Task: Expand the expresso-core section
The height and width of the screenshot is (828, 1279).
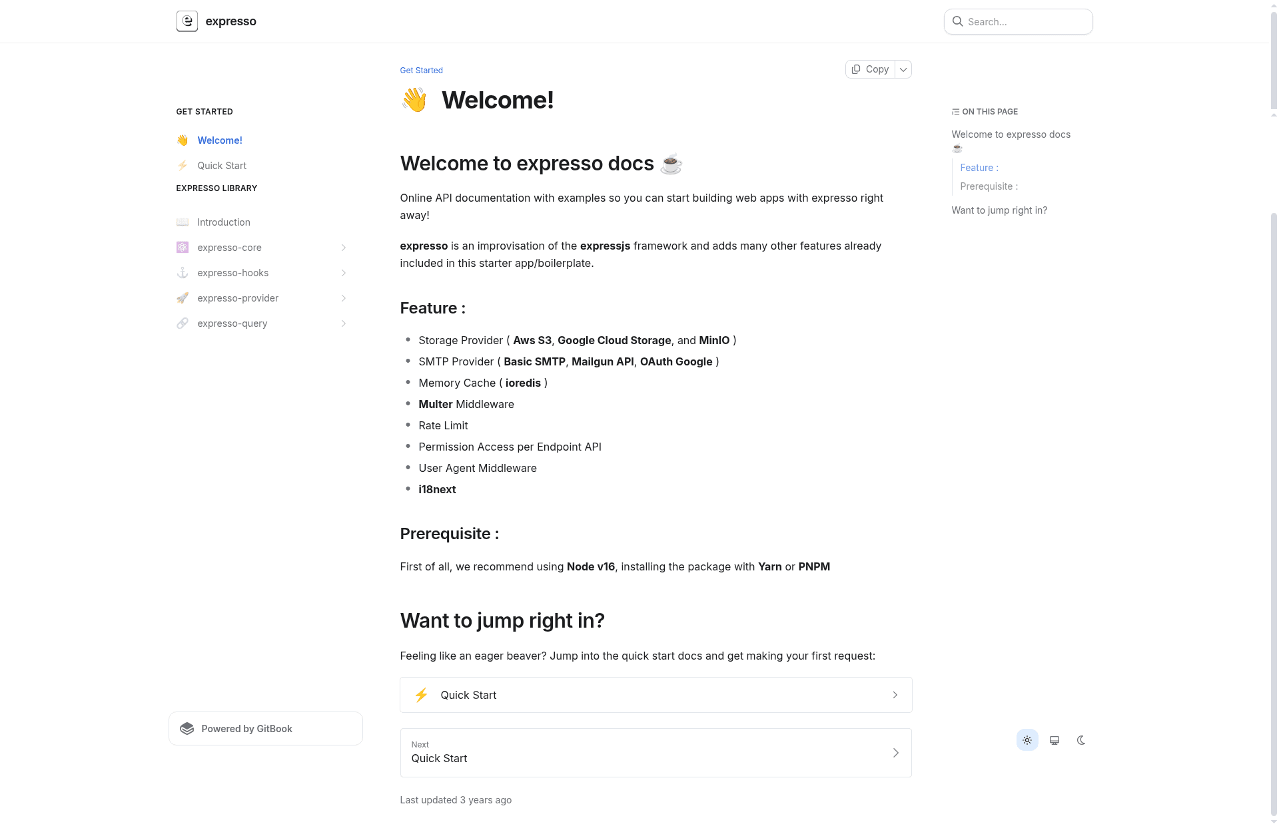Action: click(344, 248)
